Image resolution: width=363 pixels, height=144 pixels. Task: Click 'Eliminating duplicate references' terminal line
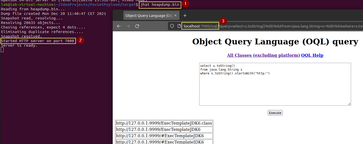(x=42, y=32)
